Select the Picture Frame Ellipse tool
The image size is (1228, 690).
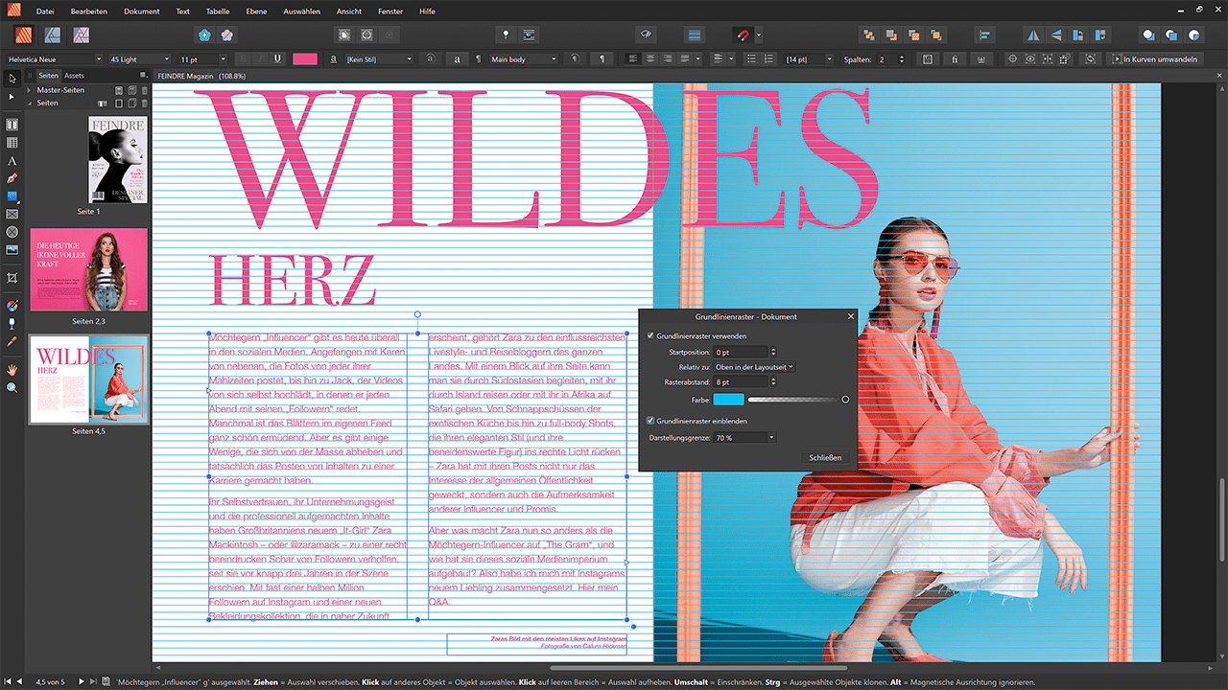(x=12, y=232)
